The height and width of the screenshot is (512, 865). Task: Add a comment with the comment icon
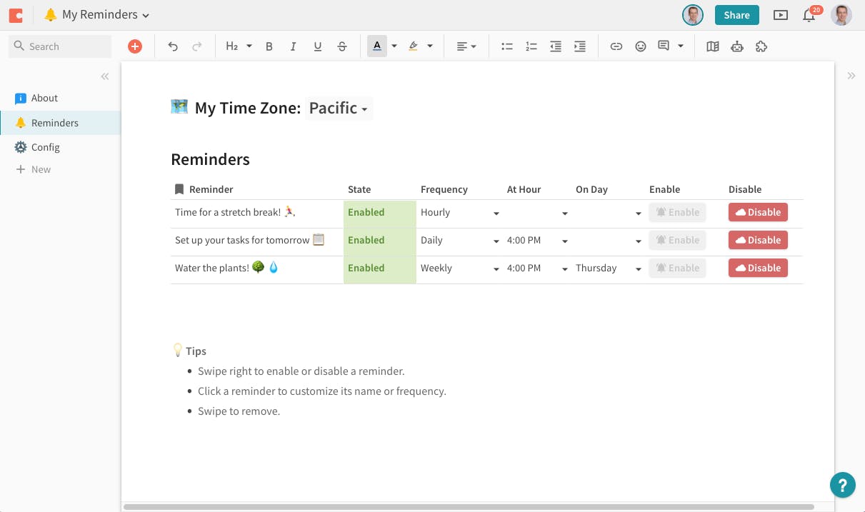point(664,46)
